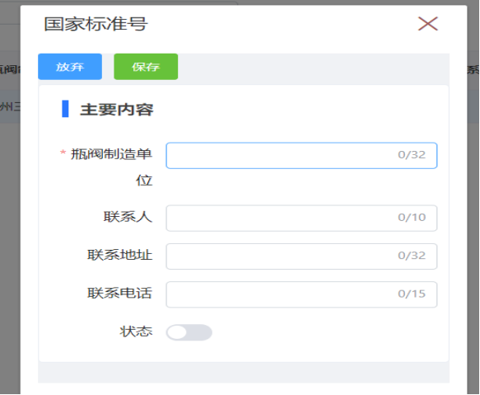Click the green 保存 button
480x395 pixels.
tap(146, 67)
